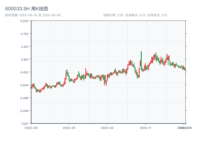This screenshot has height=154, width=206.
Task: Click the tallest green candlestick near 2024-10
Action: point(141,61)
